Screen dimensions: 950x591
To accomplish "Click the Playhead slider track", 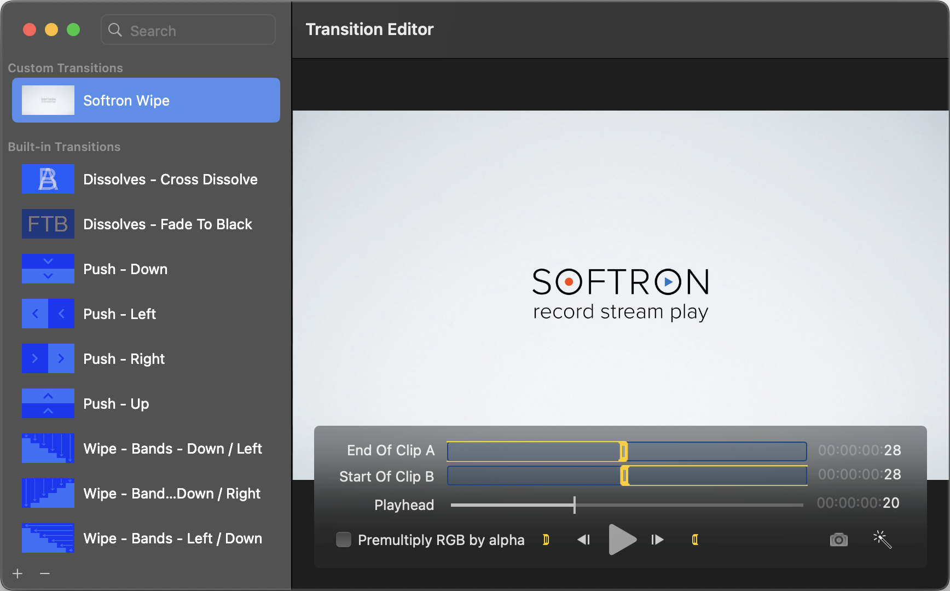I will (x=627, y=505).
